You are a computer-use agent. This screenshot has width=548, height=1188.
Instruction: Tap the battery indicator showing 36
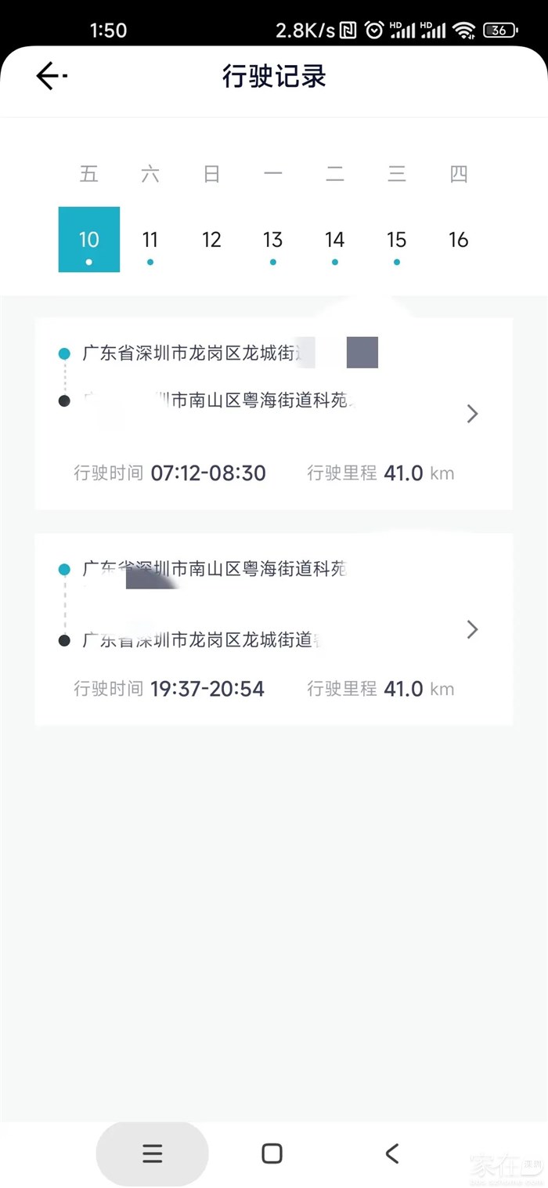coord(500,31)
